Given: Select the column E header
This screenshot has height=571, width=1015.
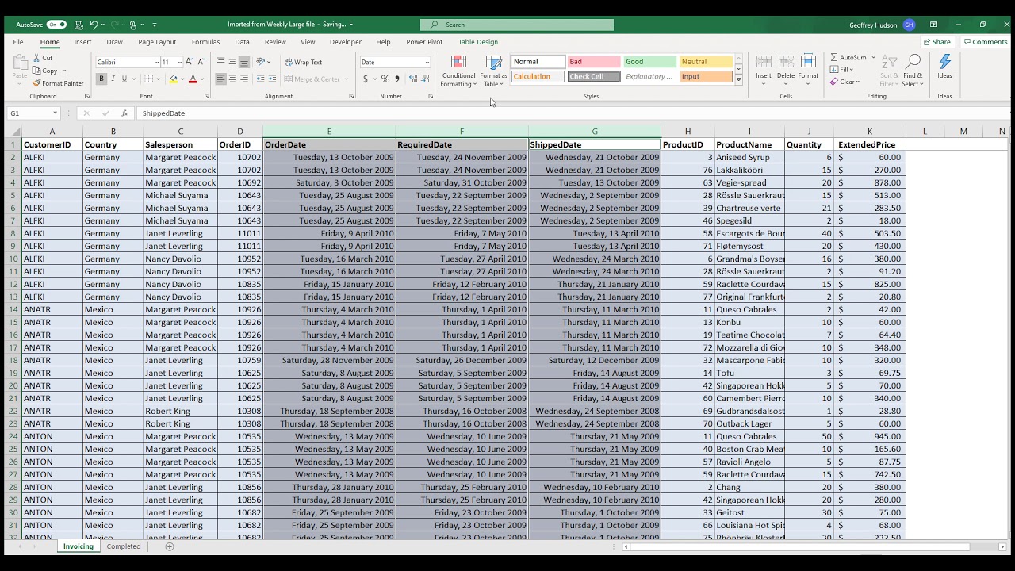Looking at the screenshot, I should pyautogui.click(x=329, y=132).
